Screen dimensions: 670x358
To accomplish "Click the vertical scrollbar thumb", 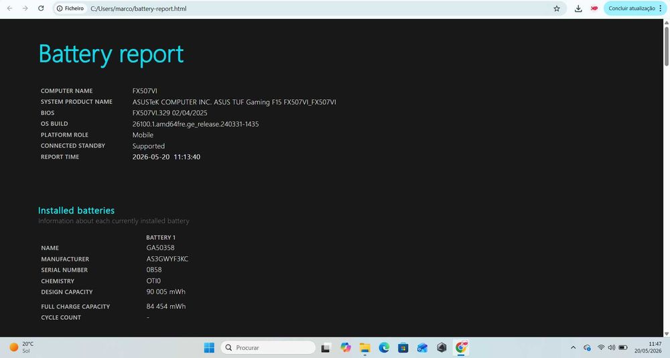I will [x=666, y=46].
